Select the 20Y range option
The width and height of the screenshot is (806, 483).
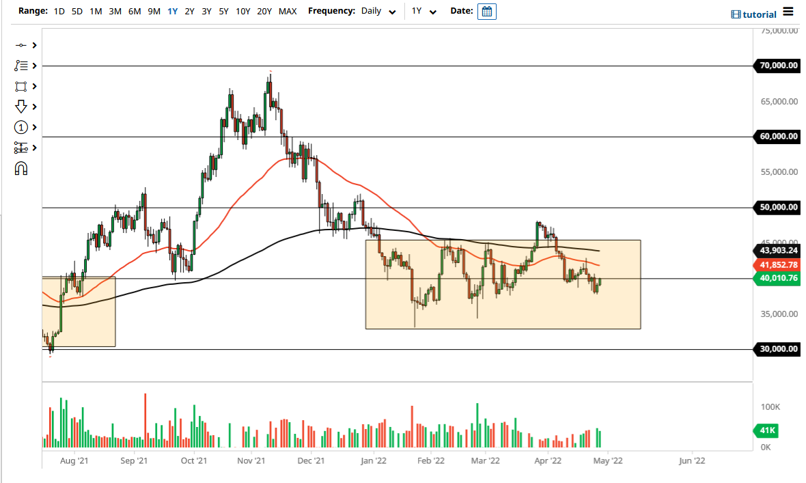264,11
